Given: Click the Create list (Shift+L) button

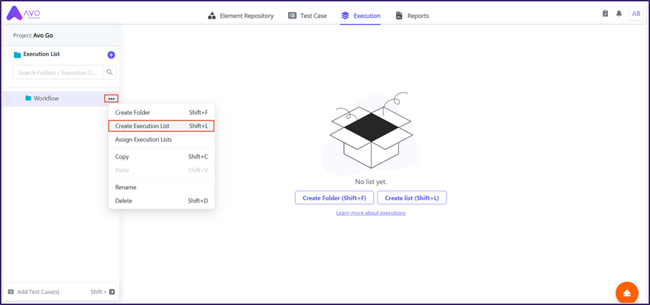Looking at the screenshot, I should tap(412, 198).
